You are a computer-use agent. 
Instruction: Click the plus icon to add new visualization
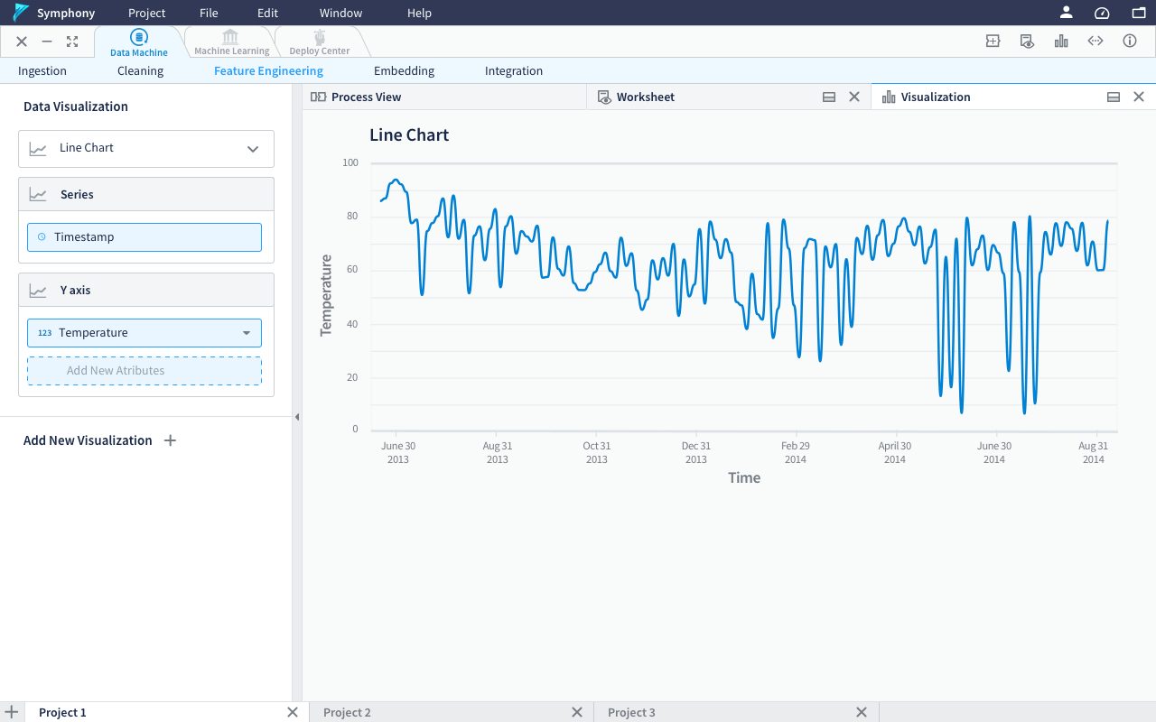click(x=170, y=440)
